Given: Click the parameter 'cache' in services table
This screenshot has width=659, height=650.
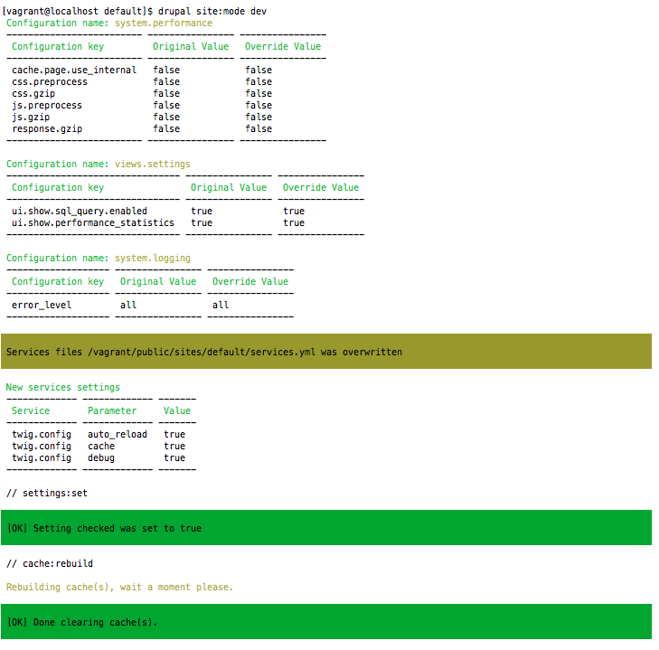Looking at the screenshot, I should coord(101,446).
